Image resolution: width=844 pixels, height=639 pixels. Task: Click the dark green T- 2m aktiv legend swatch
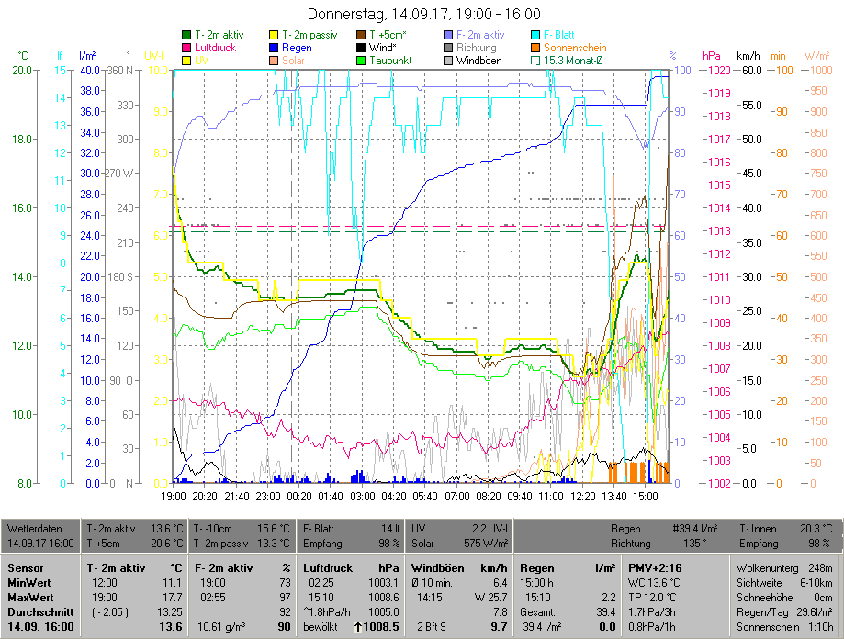tap(187, 35)
